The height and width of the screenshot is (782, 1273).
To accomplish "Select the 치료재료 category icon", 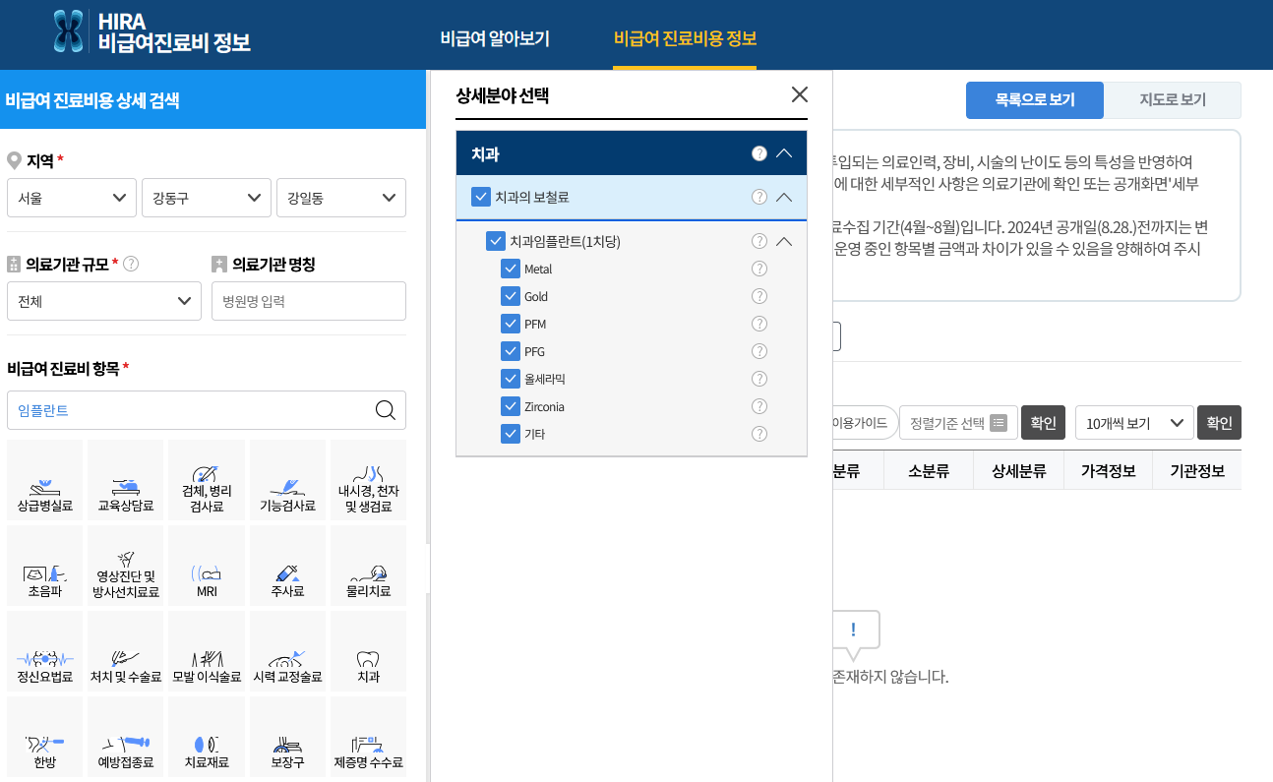I will point(207,737).
